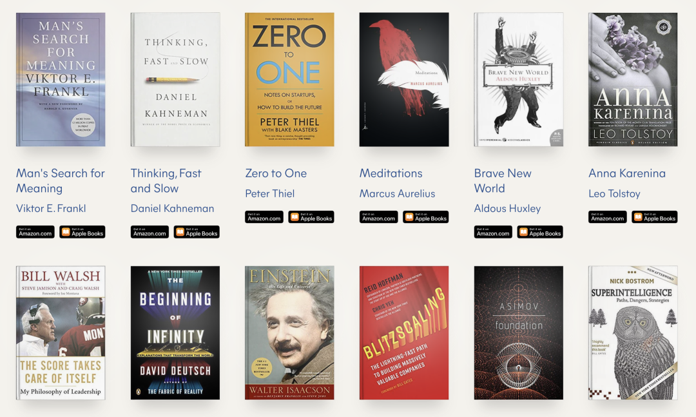Viewport: 696px width, 417px height.
Task: Open Amazon.com badge for Meditations
Action: click(379, 217)
